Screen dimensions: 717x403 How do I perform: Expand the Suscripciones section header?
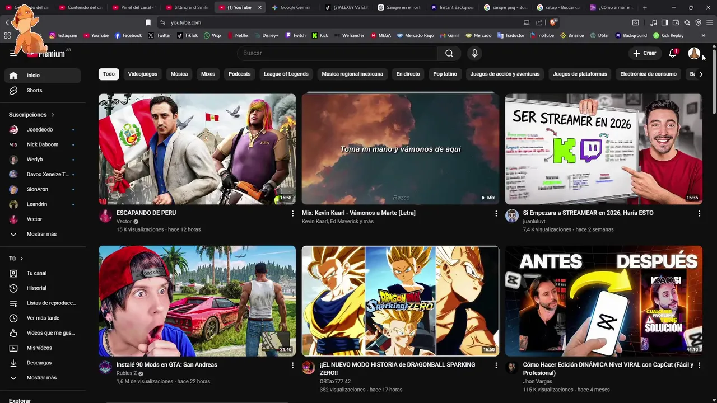click(x=31, y=115)
